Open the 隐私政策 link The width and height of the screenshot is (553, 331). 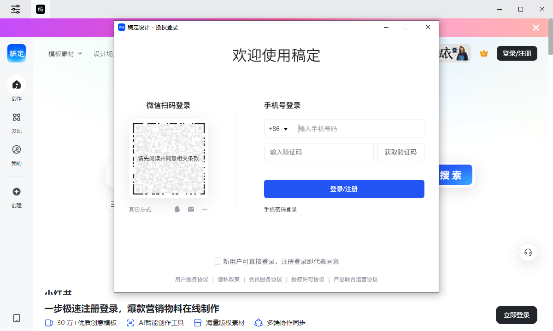pos(229,280)
